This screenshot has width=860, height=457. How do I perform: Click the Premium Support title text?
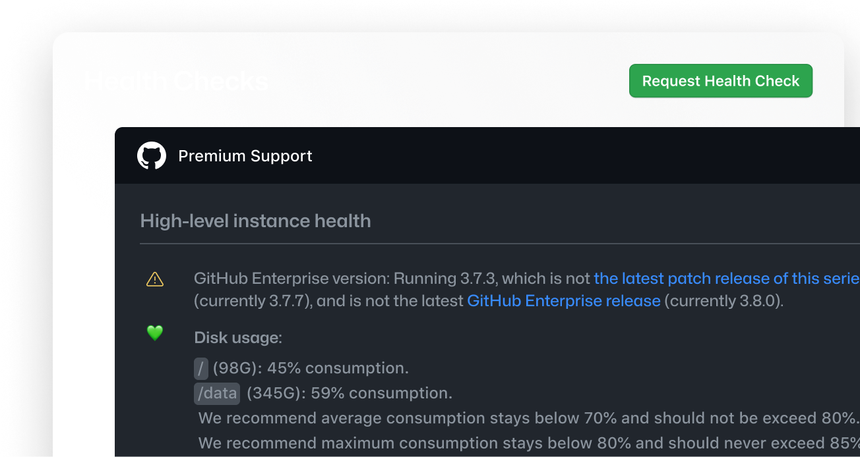click(x=245, y=156)
